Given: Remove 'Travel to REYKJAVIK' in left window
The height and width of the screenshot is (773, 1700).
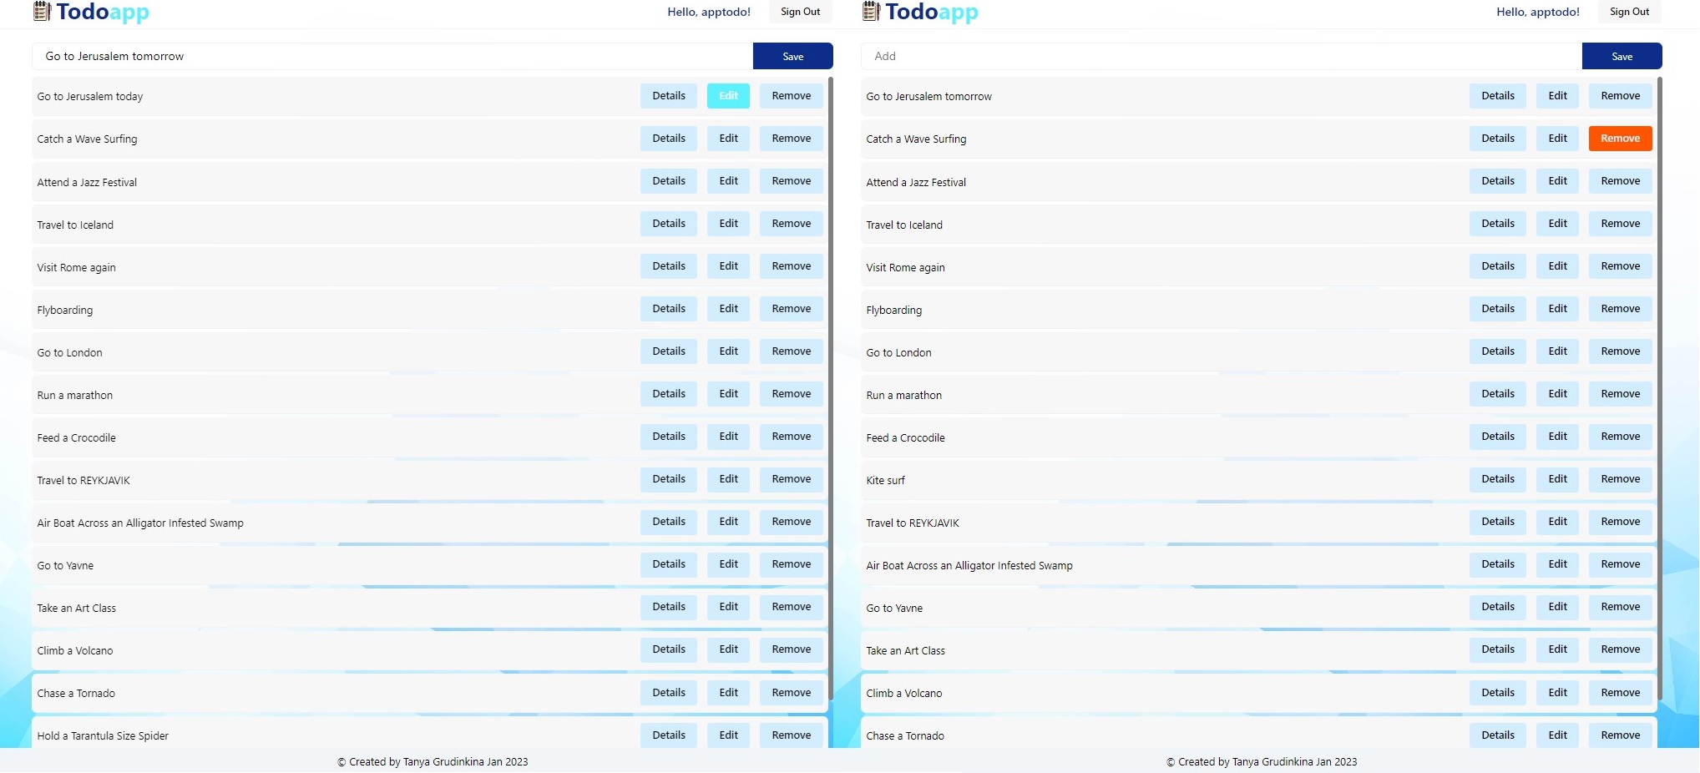Looking at the screenshot, I should [792, 479].
